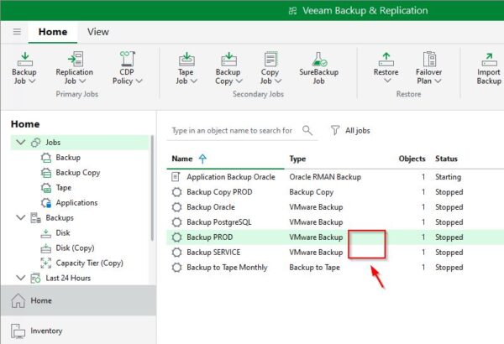Click the Backup to Tape type cell

314,268
